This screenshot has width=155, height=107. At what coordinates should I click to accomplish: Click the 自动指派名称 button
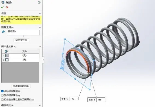21,86
